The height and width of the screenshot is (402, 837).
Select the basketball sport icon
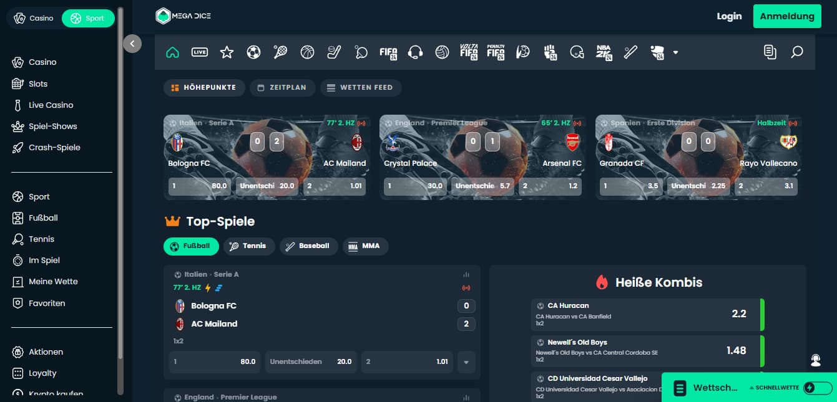click(x=307, y=52)
